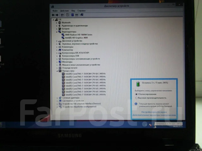Click the Контроллеры USB plug icon

click(60, 56)
